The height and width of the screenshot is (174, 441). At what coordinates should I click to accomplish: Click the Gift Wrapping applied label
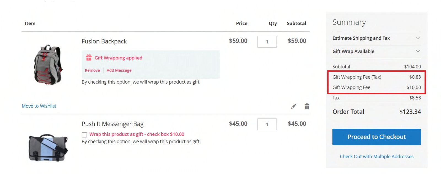coord(119,58)
